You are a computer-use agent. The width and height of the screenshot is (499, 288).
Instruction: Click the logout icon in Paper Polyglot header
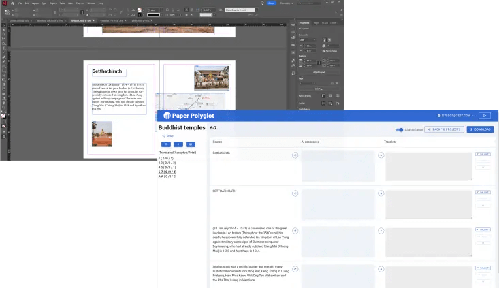(x=485, y=116)
